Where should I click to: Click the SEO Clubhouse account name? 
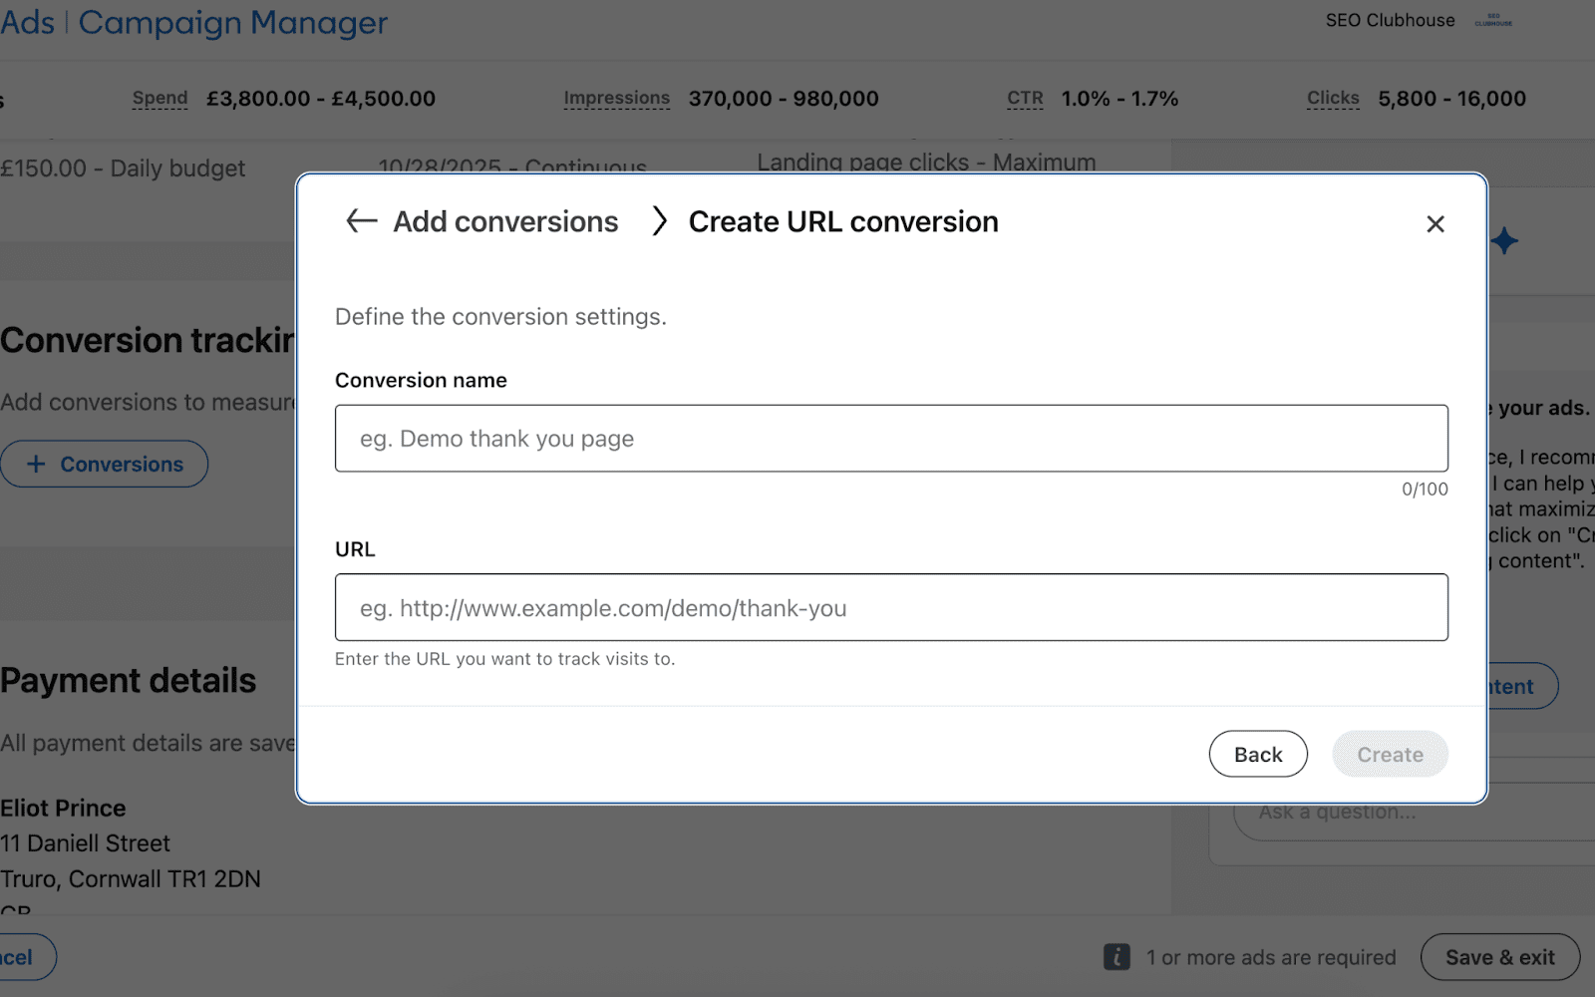[x=1390, y=20]
